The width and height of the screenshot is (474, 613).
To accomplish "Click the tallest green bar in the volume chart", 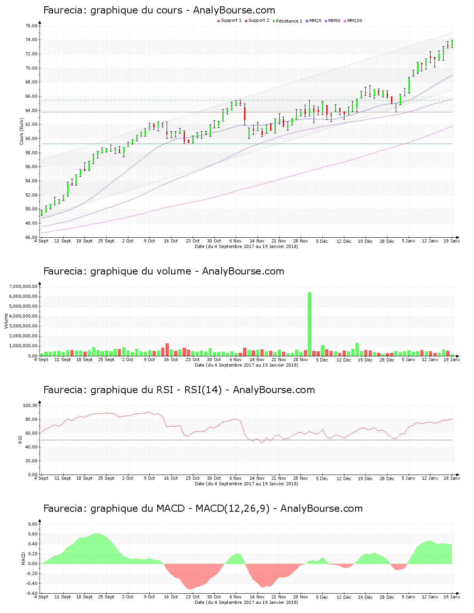I will (309, 324).
